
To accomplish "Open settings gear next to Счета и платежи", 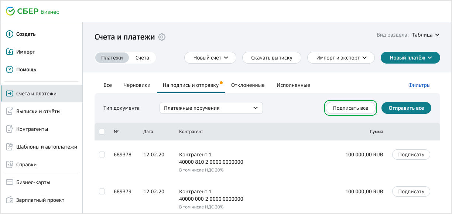I will click(162, 37).
